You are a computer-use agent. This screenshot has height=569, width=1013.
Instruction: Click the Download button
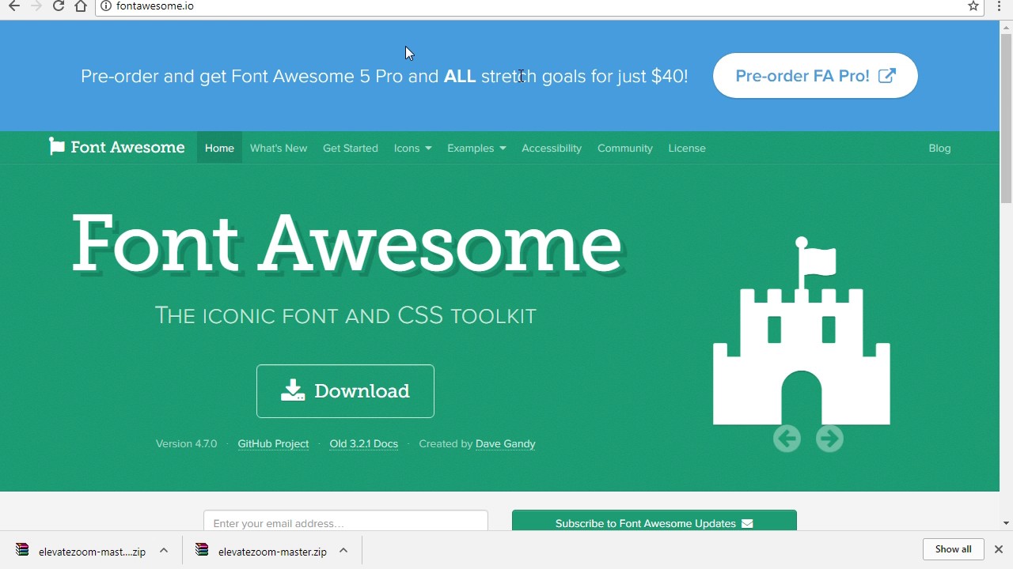(345, 391)
